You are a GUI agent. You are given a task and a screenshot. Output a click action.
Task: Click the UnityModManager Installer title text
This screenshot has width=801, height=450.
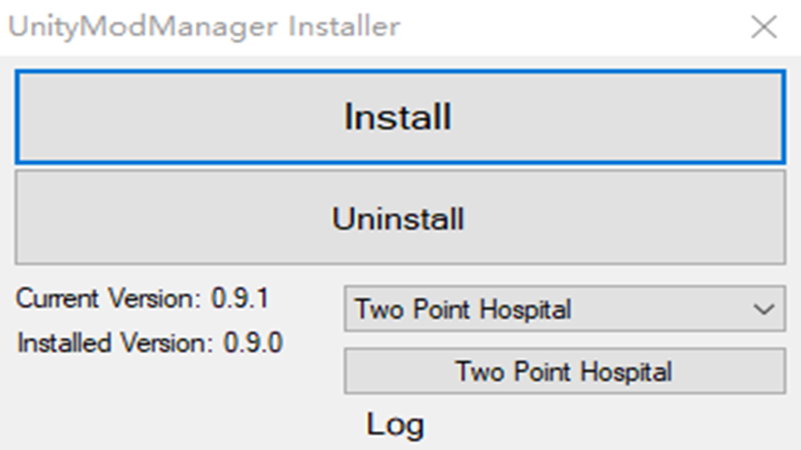pos(204,27)
